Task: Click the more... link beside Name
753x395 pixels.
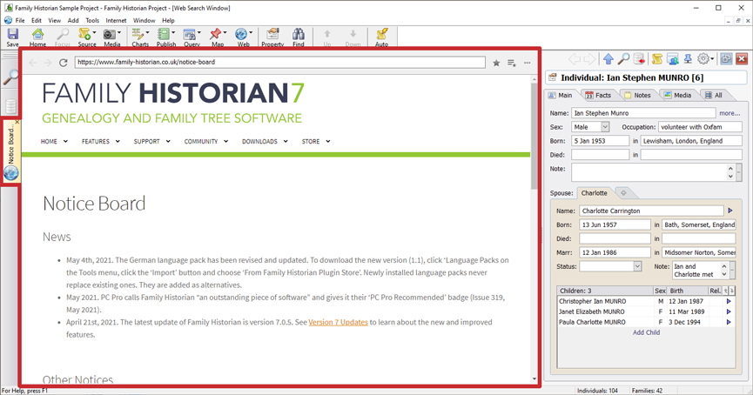Action: click(x=729, y=113)
